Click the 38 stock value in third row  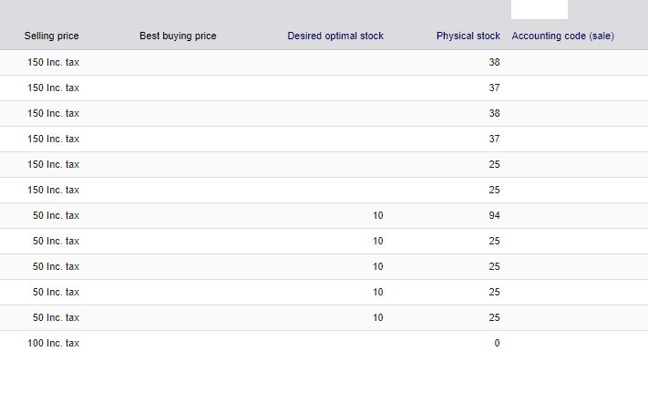tap(494, 113)
